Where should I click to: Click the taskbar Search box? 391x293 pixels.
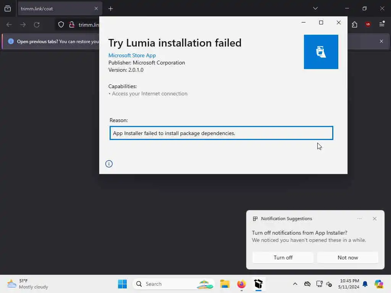[174, 284]
